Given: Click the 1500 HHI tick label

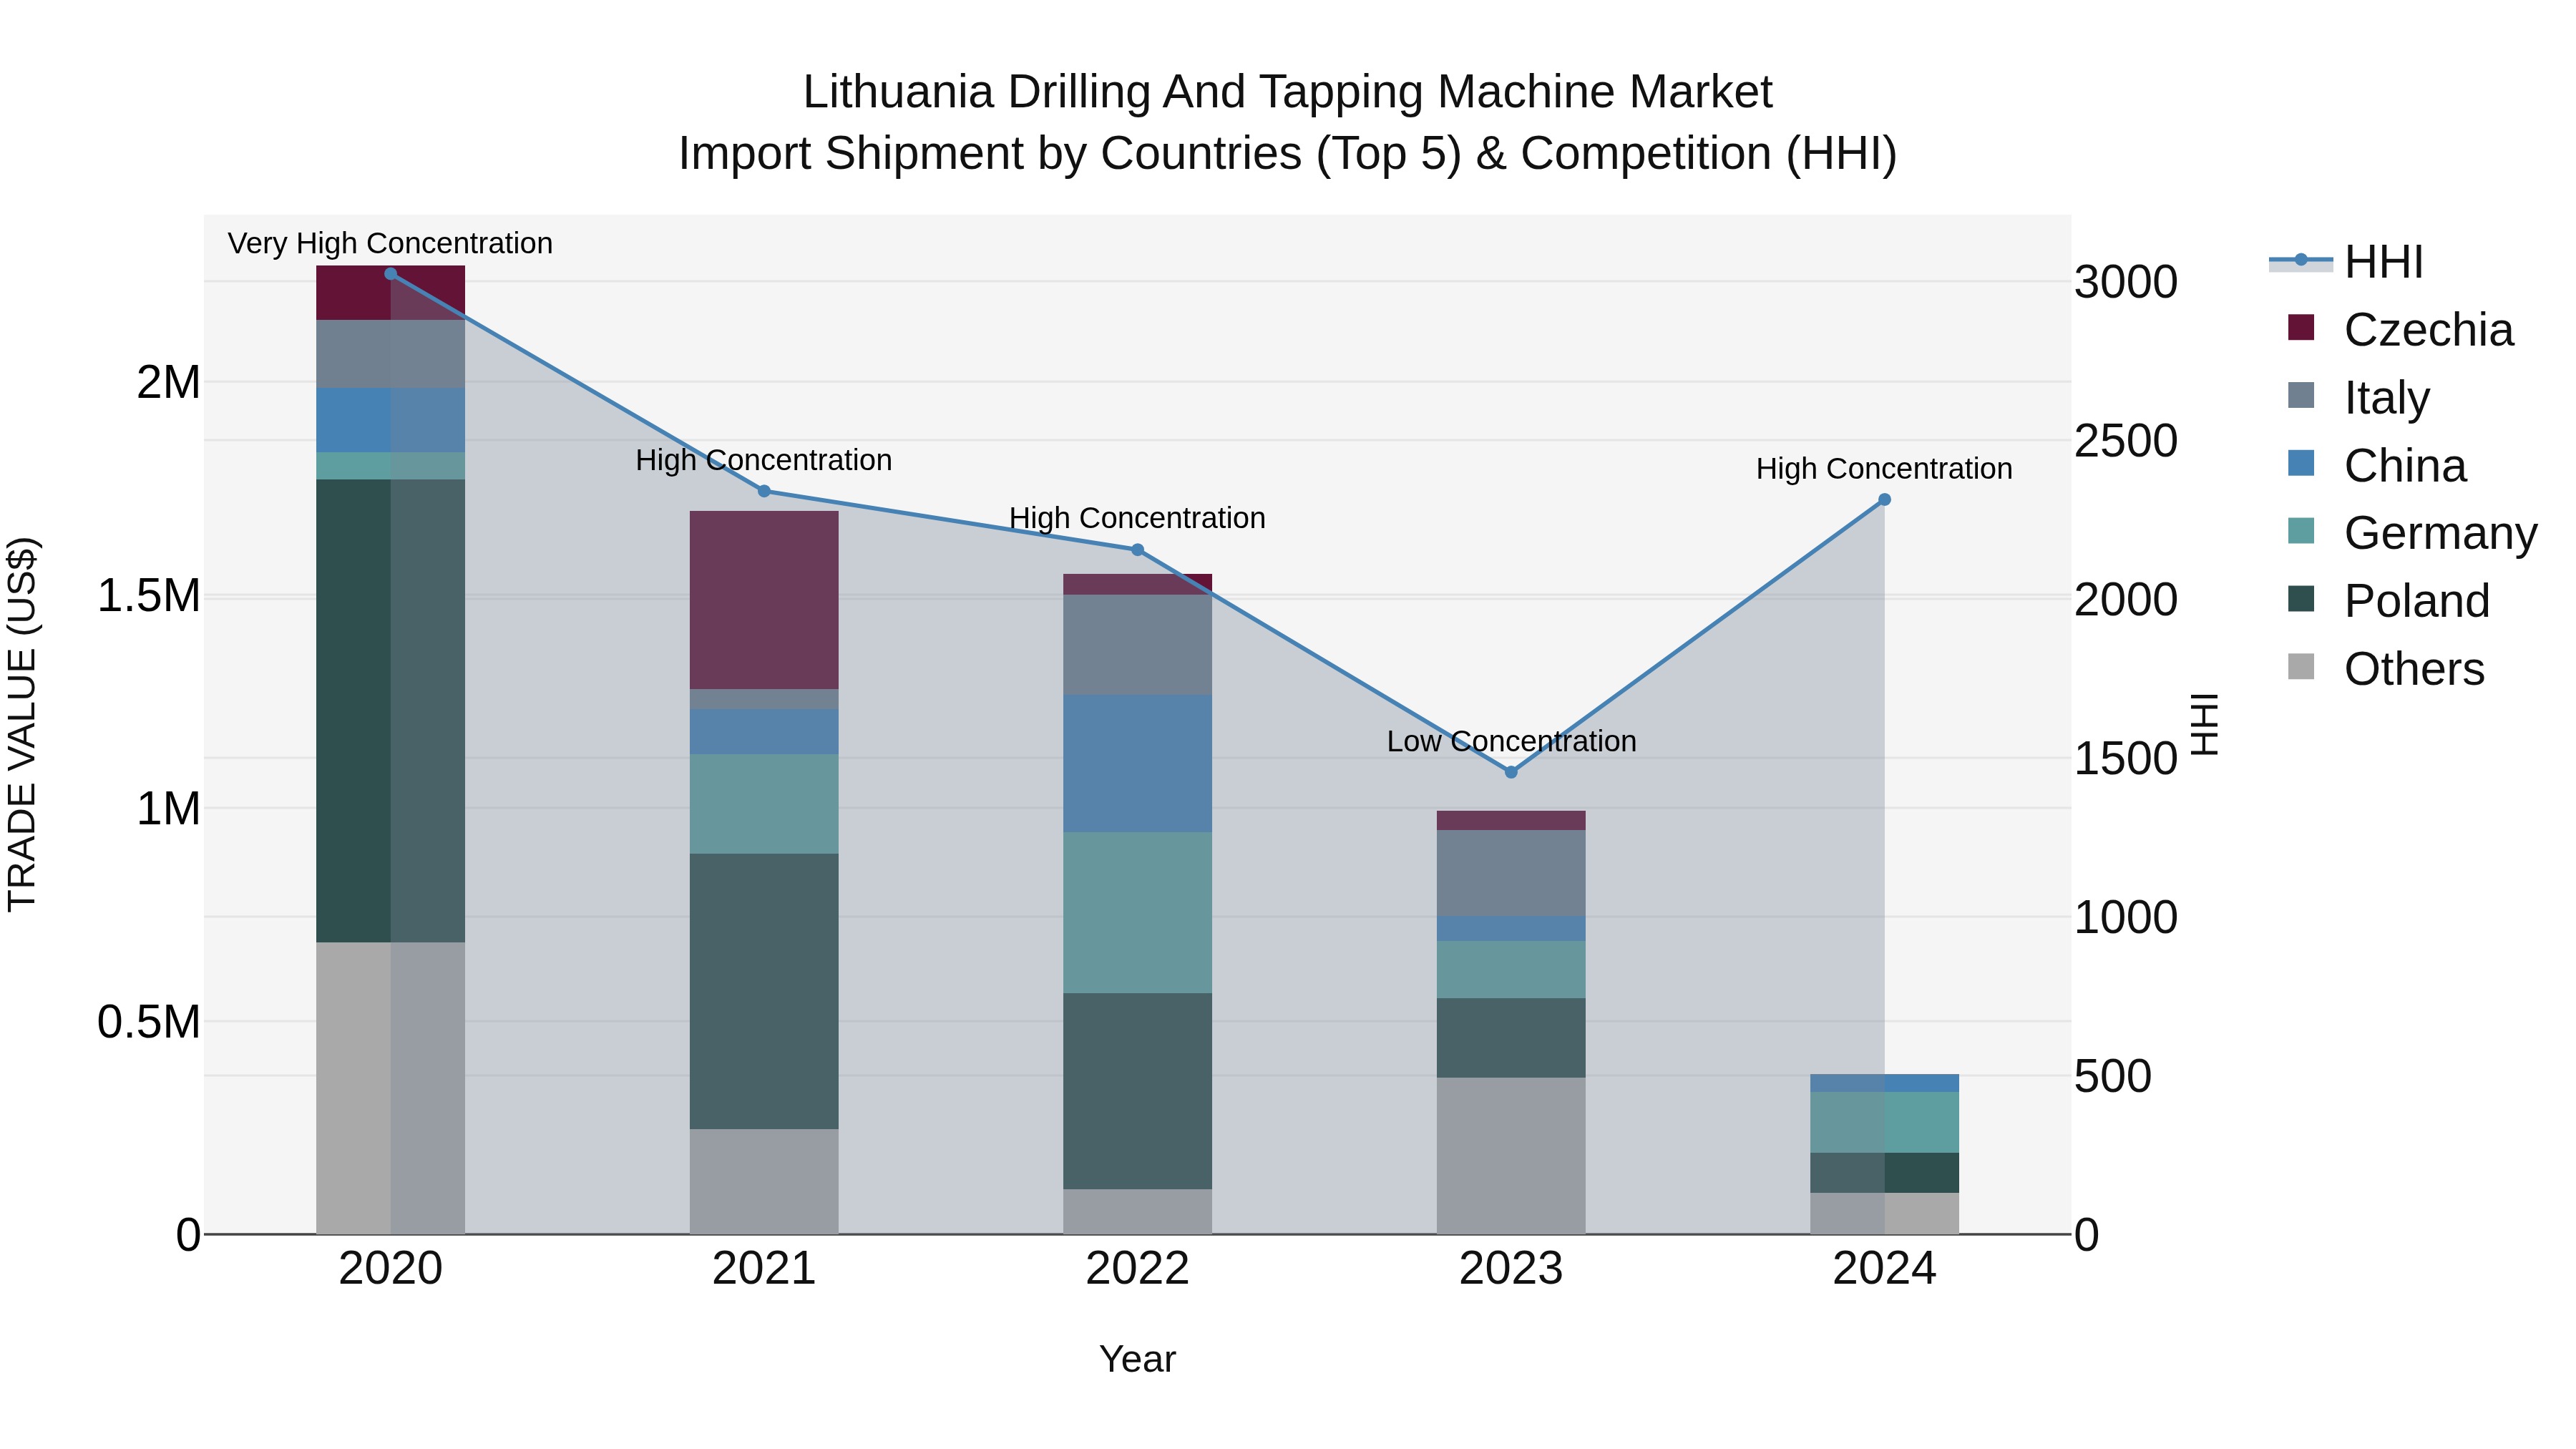Looking at the screenshot, I should coord(2126,759).
